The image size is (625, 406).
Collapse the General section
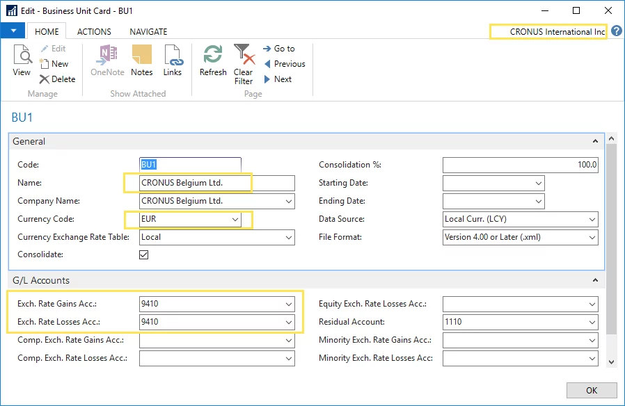click(595, 141)
